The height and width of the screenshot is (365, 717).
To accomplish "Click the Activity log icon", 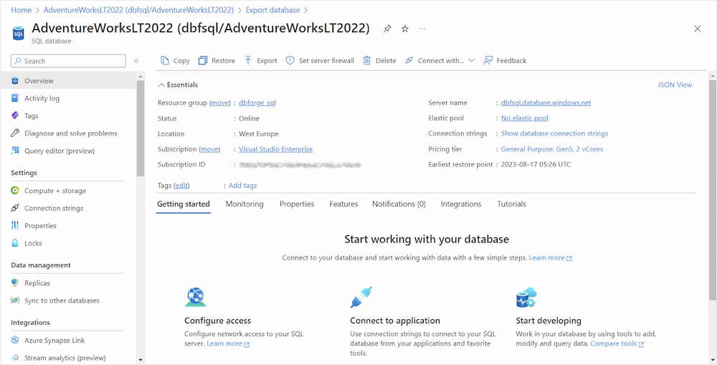I will pyautogui.click(x=15, y=98).
